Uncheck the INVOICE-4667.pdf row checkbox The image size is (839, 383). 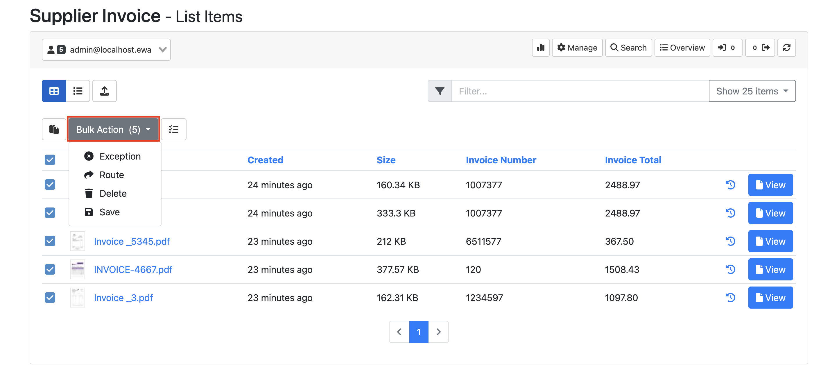tap(50, 269)
